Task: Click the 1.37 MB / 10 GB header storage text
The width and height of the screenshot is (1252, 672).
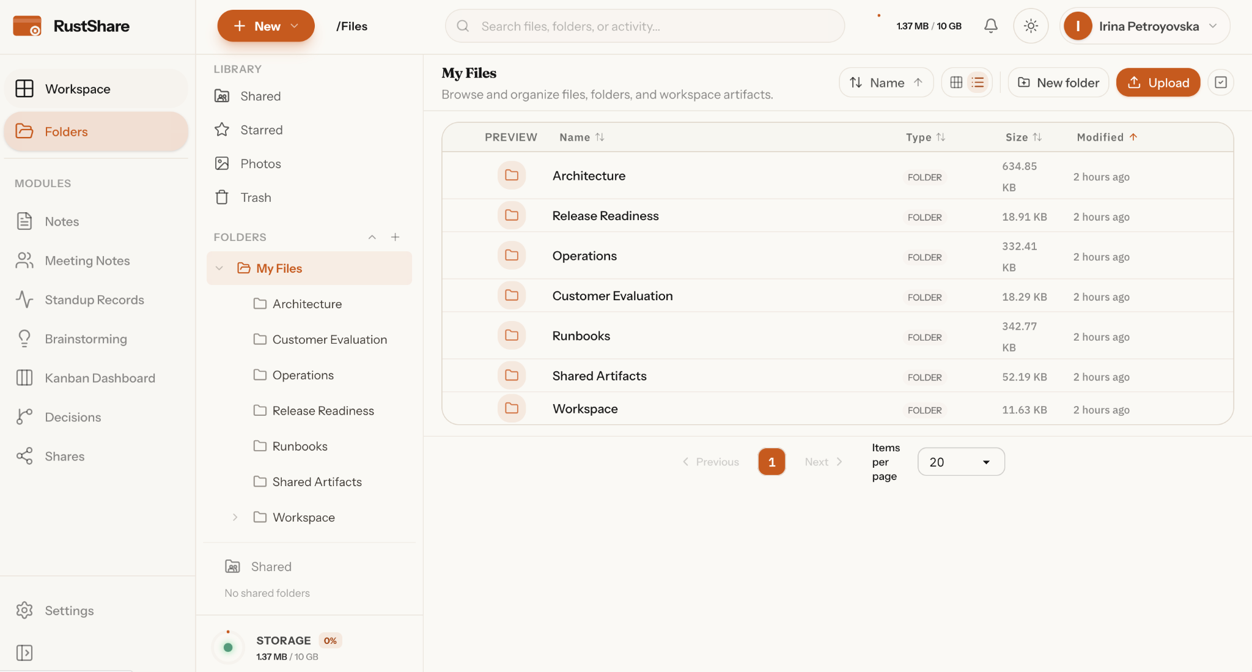Action: pyautogui.click(x=929, y=26)
